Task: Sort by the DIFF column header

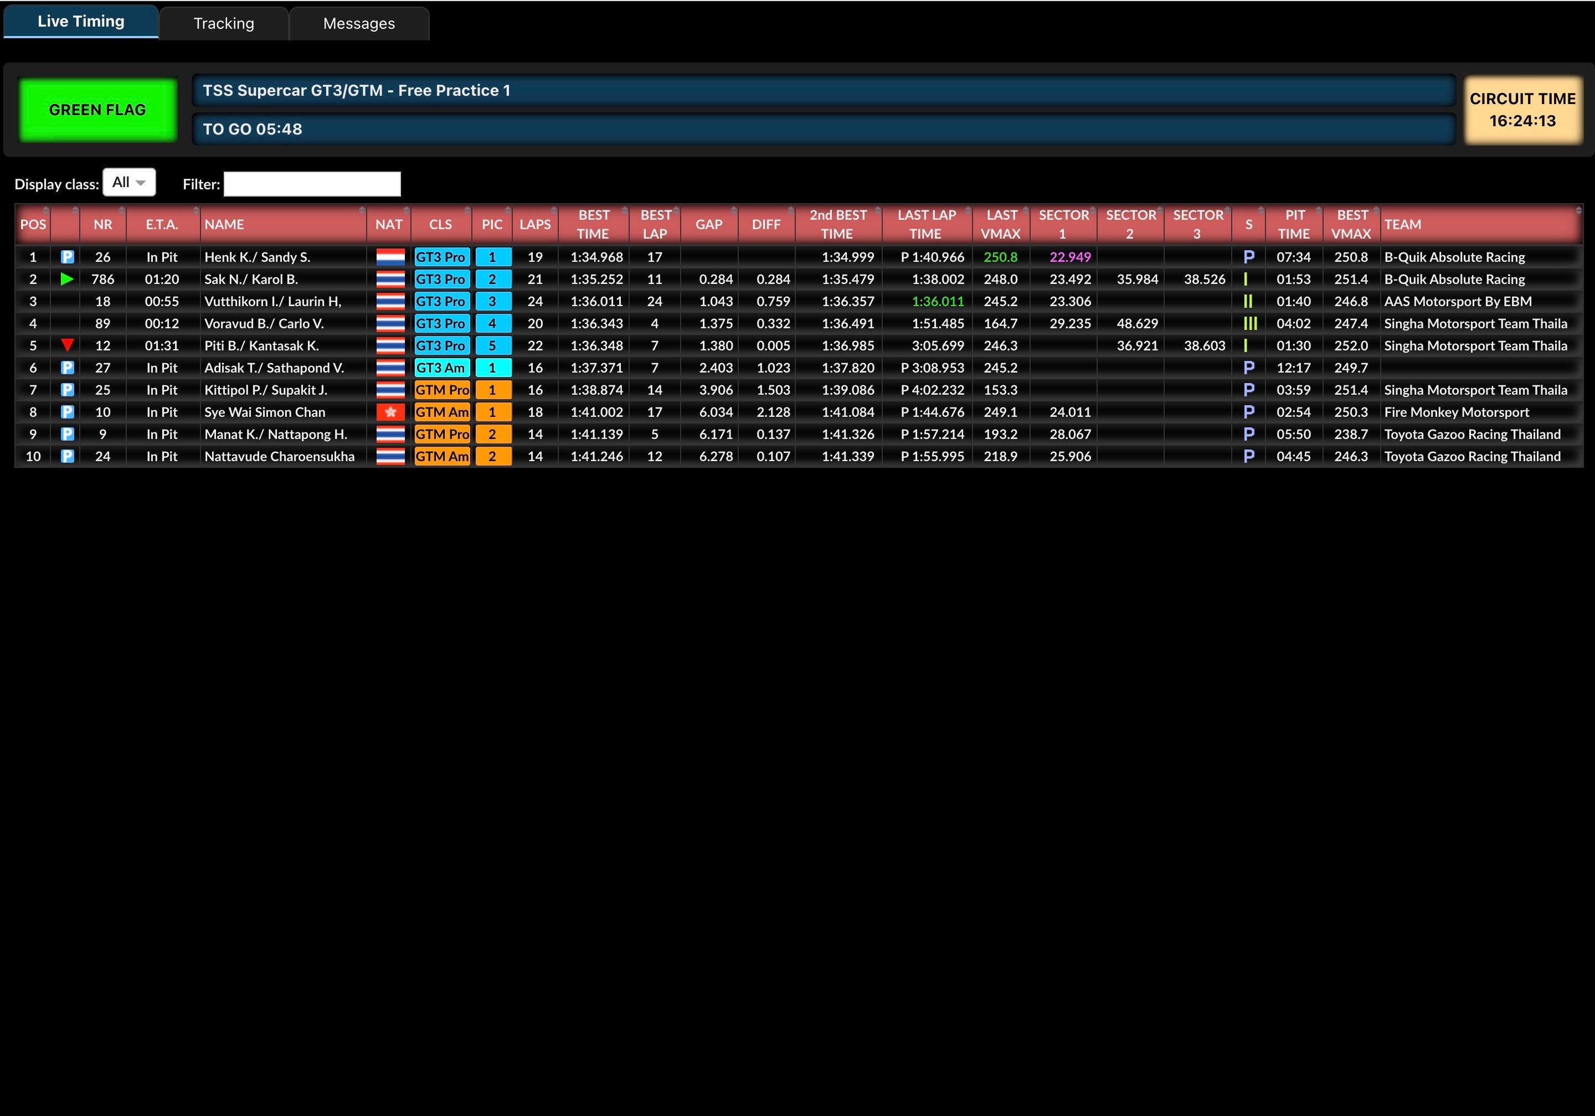Action: (x=766, y=224)
